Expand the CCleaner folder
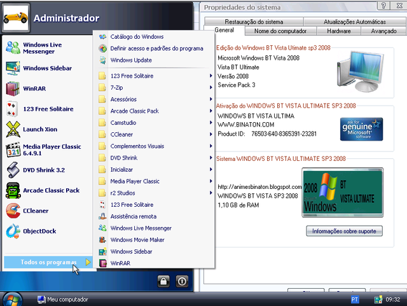This screenshot has height=306, width=407. (154, 134)
